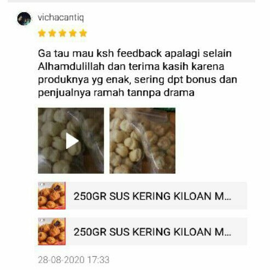Viewport: 270px width, 270px height.
Task: Click the review line starting 'Ga tau mau'
Action: tap(135, 53)
